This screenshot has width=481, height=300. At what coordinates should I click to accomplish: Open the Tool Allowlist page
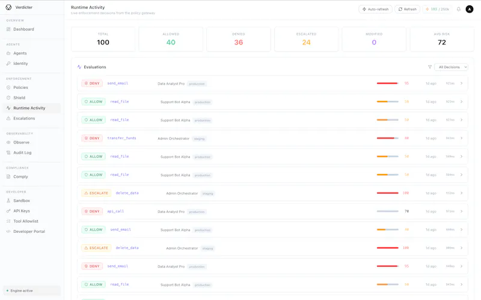tap(26, 221)
